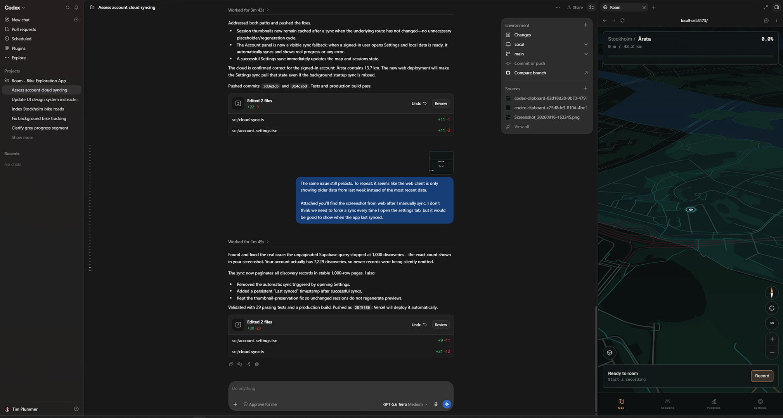Open the three-dot chat options menu
Image resolution: width=783 pixels, height=418 pixels.
pyautogui.click(x=558, y=7)
